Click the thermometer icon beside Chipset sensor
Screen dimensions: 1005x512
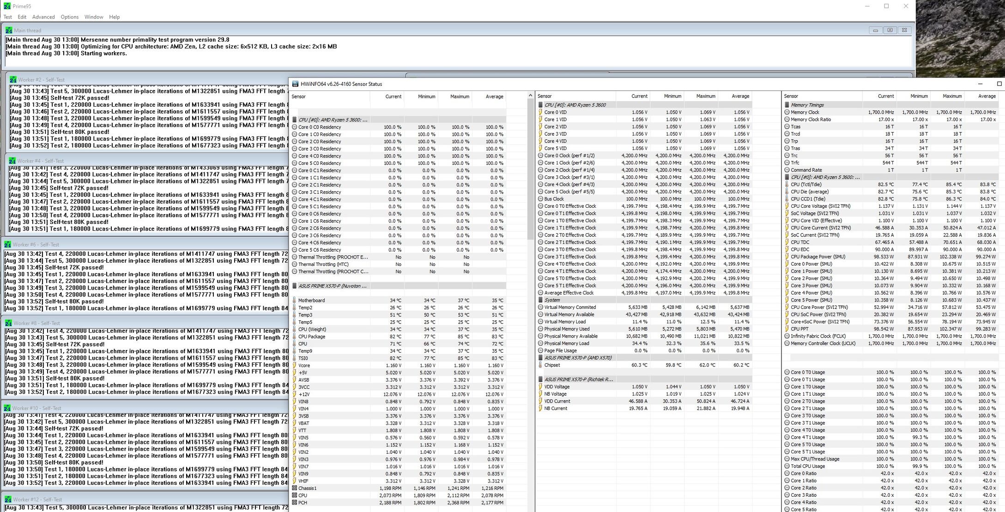[540, 365]
